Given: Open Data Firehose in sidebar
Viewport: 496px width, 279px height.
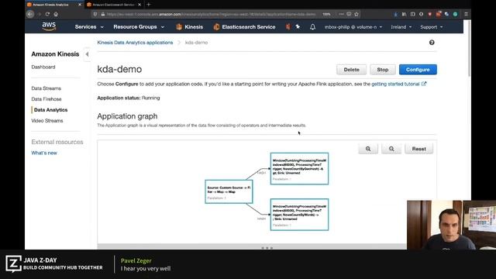Looking at the screenshot, I should tap(46, 99).
